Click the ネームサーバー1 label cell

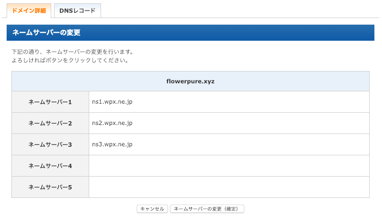pyautogui.click(x=50, y=102)
